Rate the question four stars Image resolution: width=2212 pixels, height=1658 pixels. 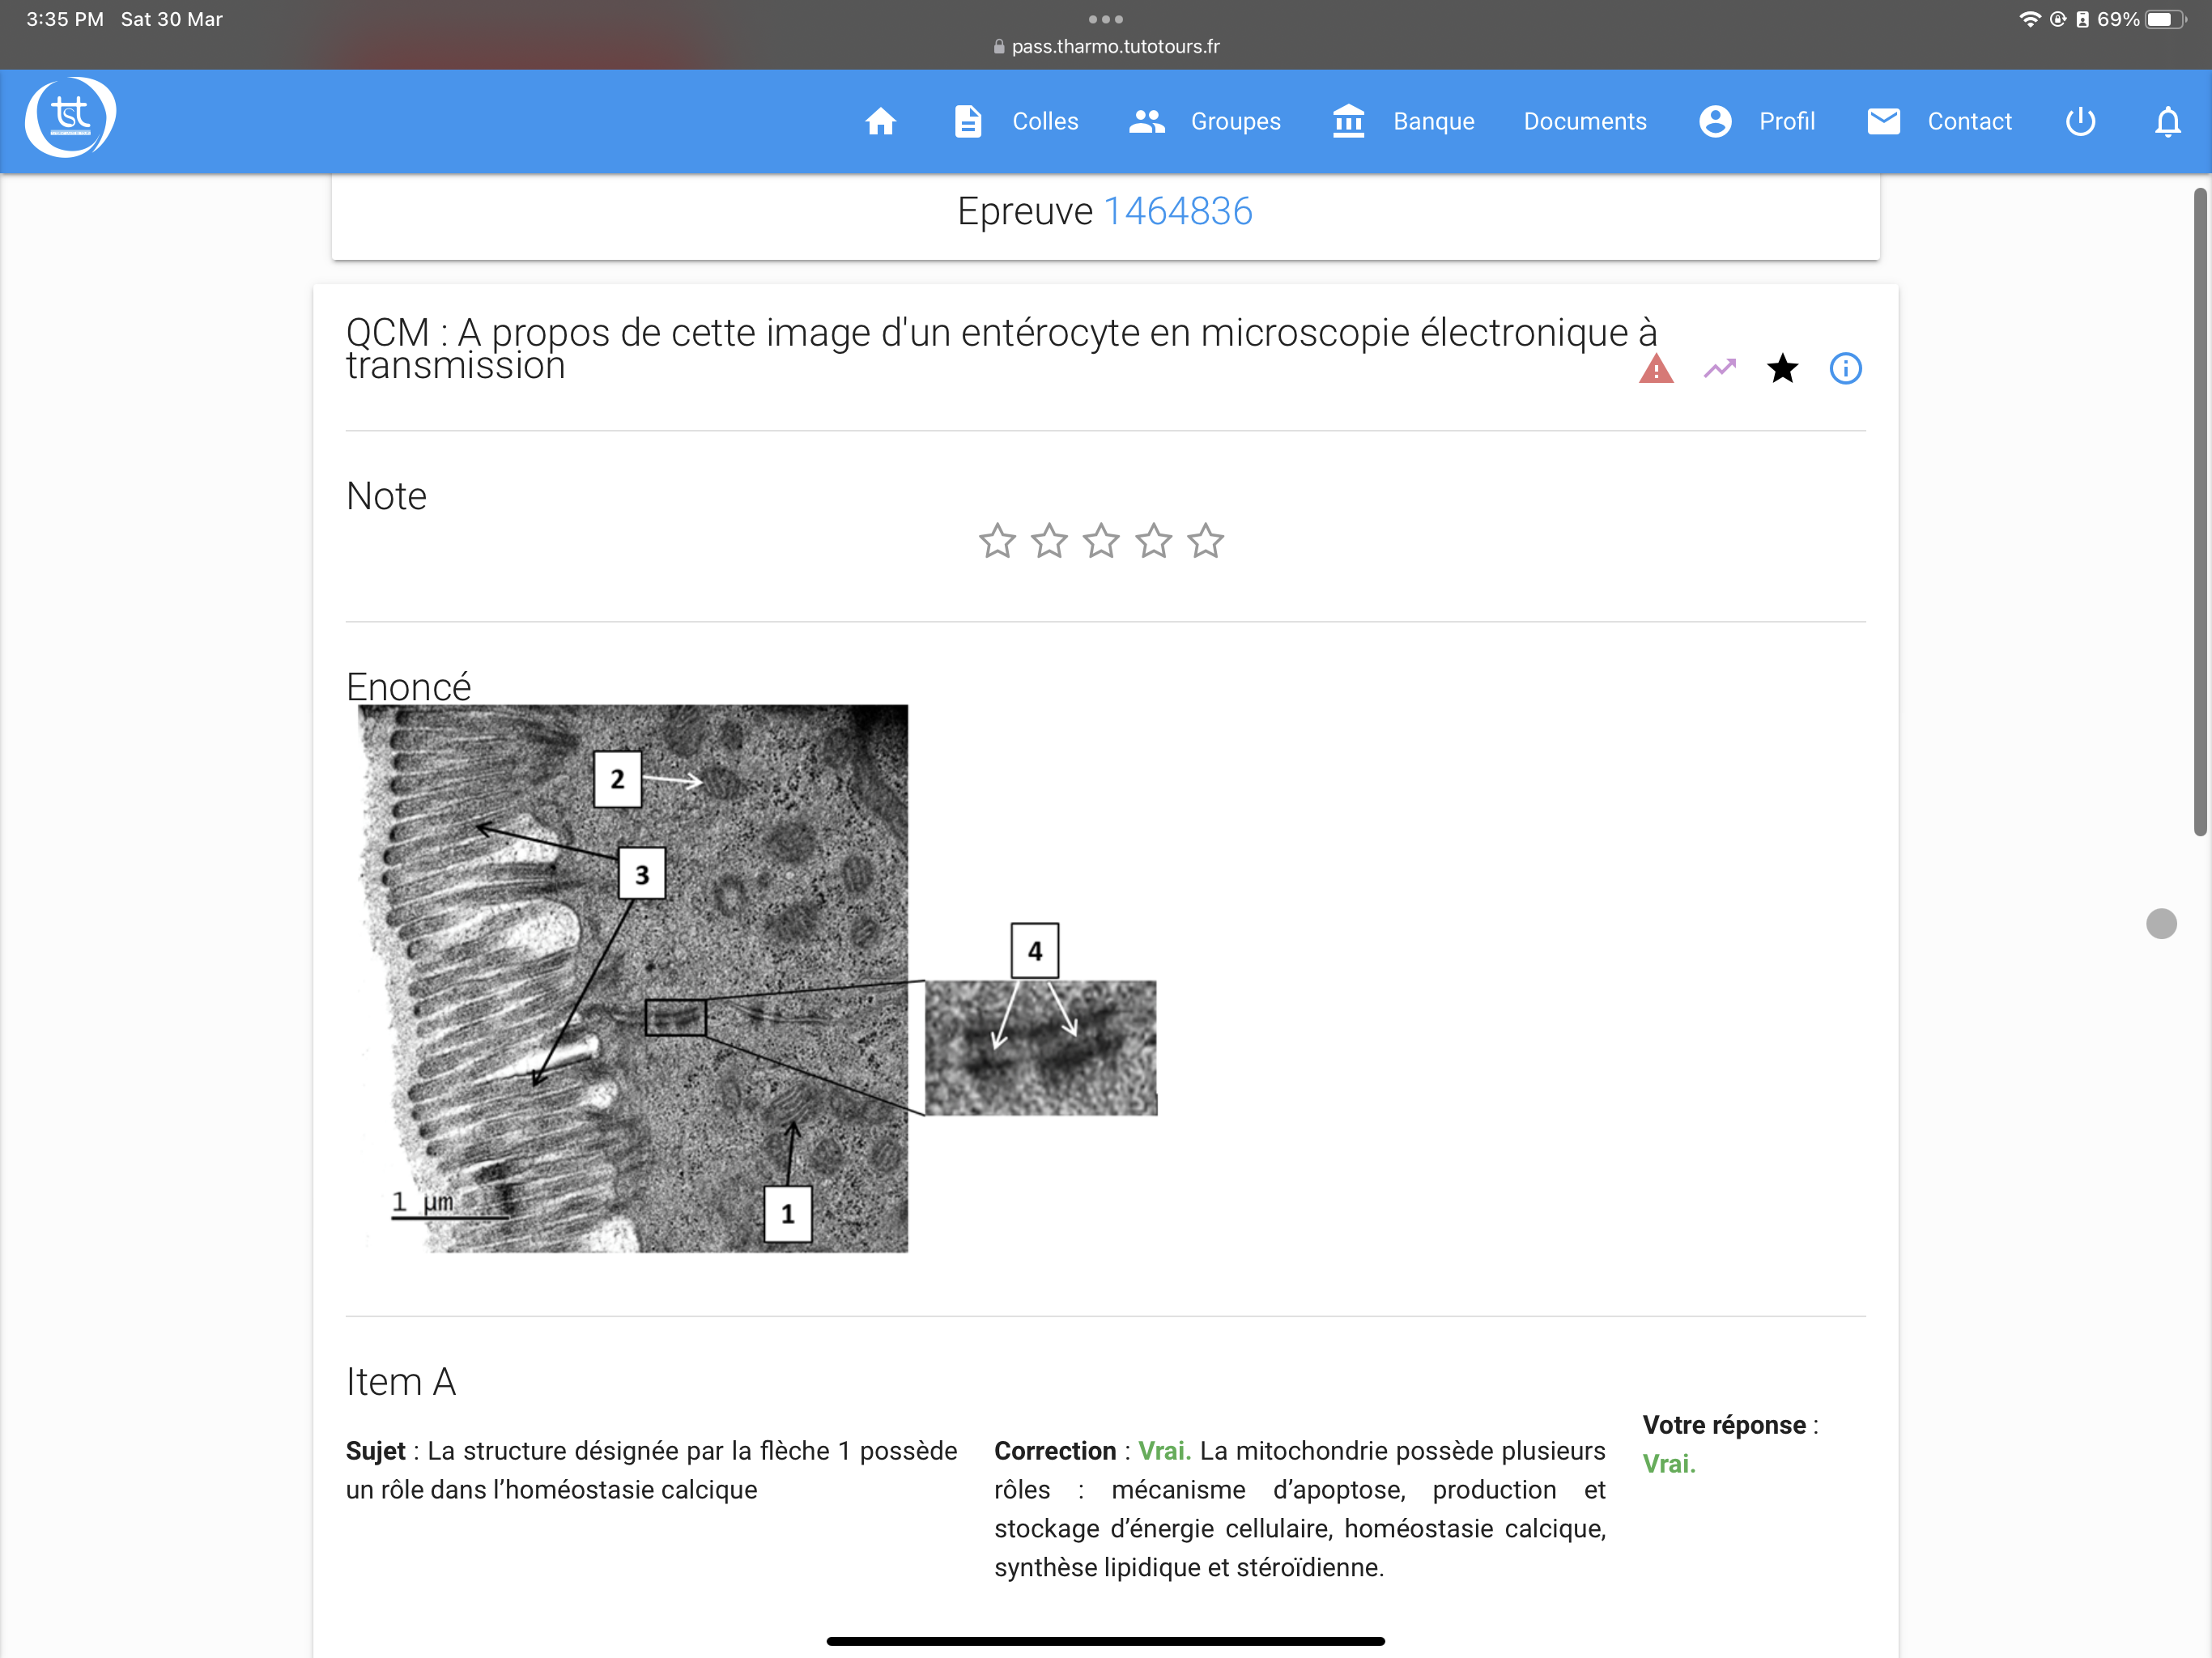[1153, 541]
